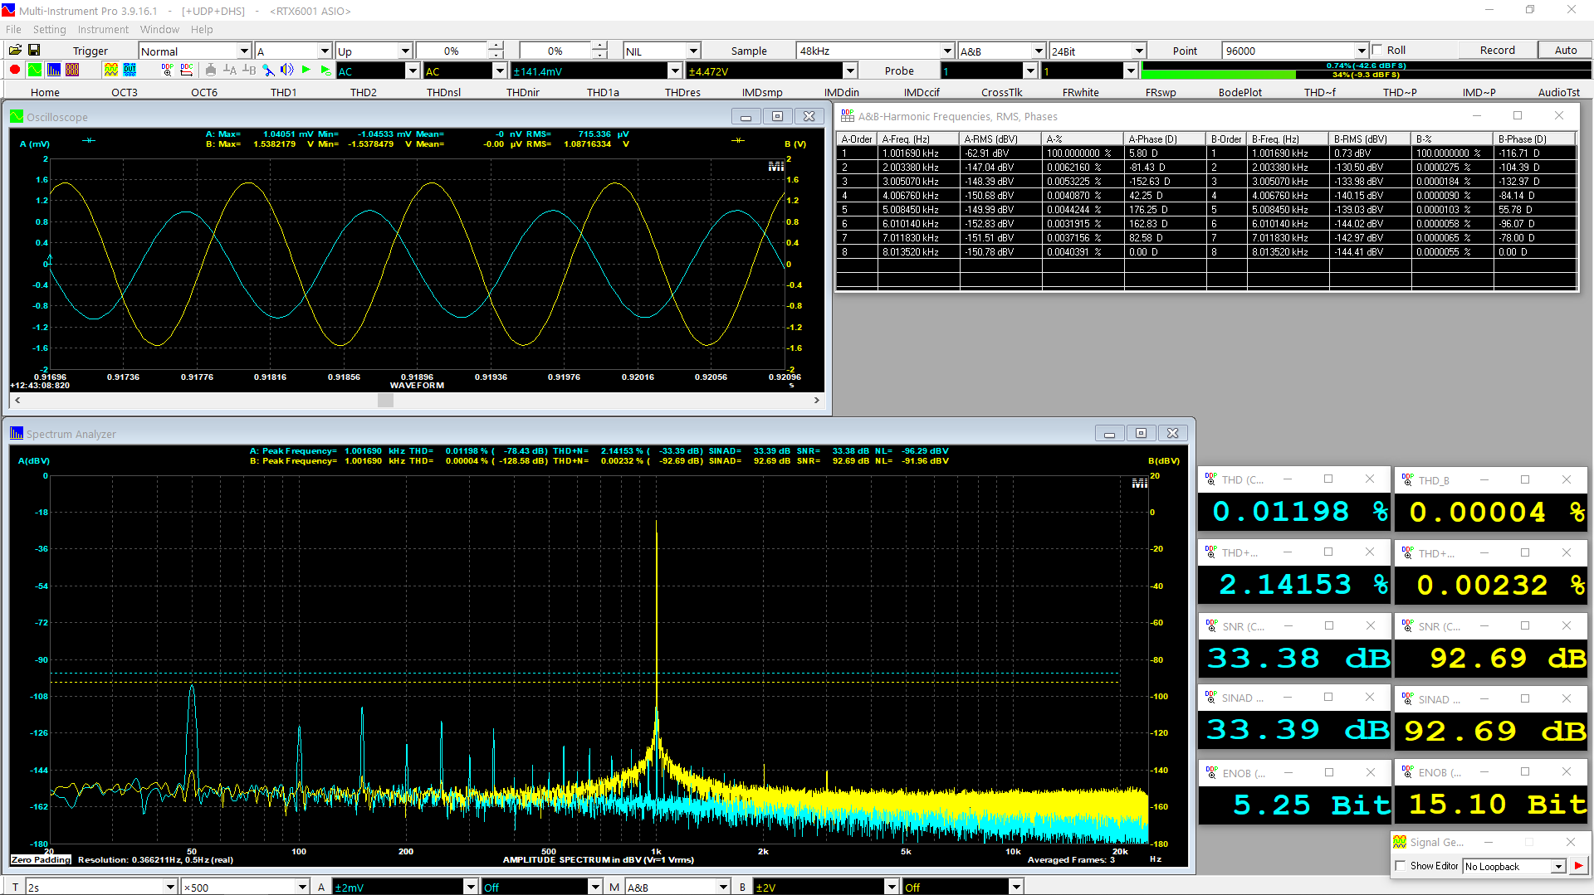Open the Instrument menu
Image resolution: width=1594 pixels, height=895 pixels.
pos(103,29)
